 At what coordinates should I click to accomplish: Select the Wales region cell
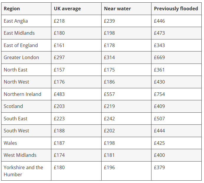click(10, 143)
